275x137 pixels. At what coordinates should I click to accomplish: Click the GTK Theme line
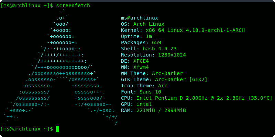point(164,79)
